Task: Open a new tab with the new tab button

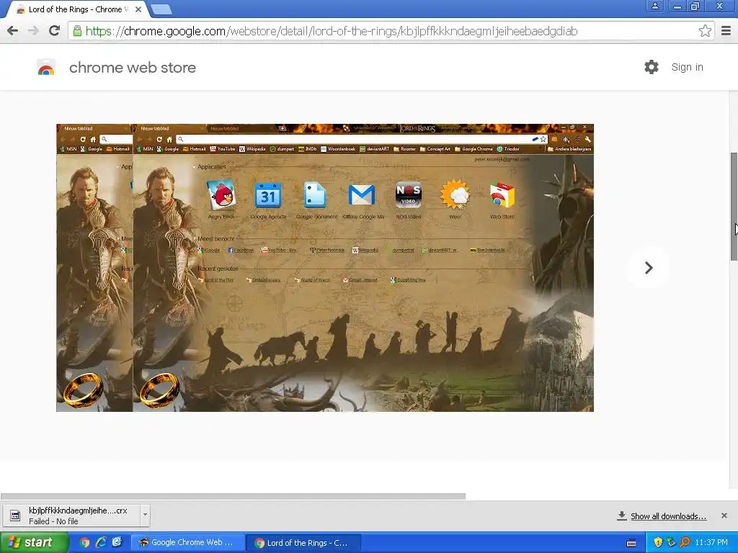Action: [x=162, y=9]
